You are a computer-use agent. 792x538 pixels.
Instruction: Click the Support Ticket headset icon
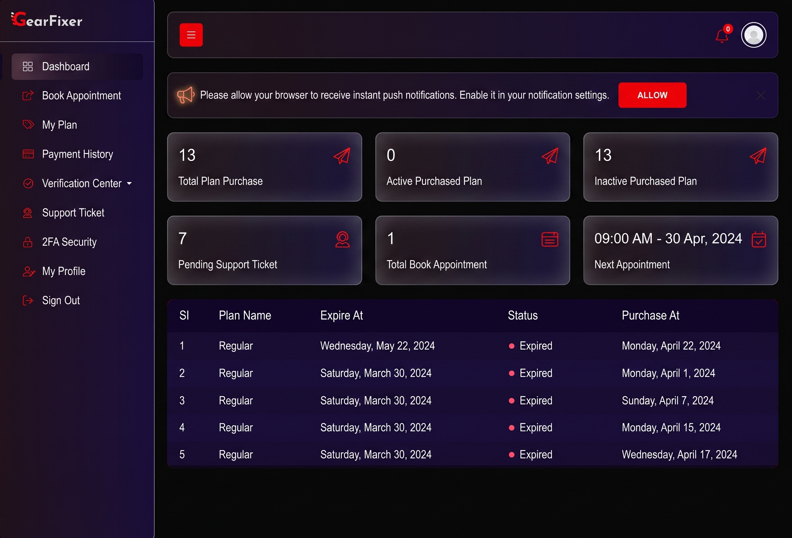pyautogui.click(x=28, y=213)
